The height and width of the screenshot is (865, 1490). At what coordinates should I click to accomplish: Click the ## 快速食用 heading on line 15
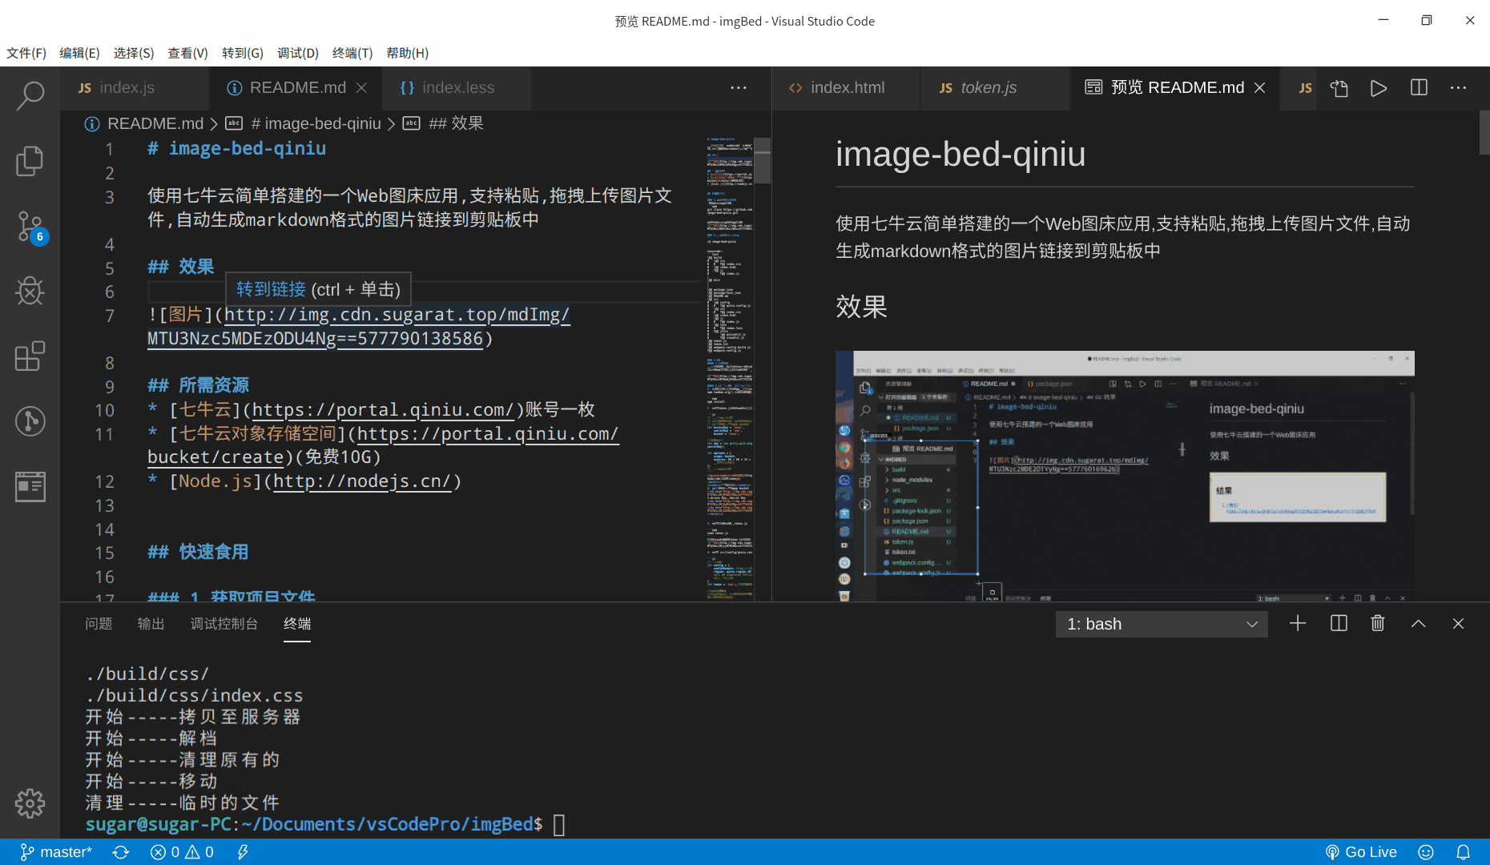click(x=199, y=553)
